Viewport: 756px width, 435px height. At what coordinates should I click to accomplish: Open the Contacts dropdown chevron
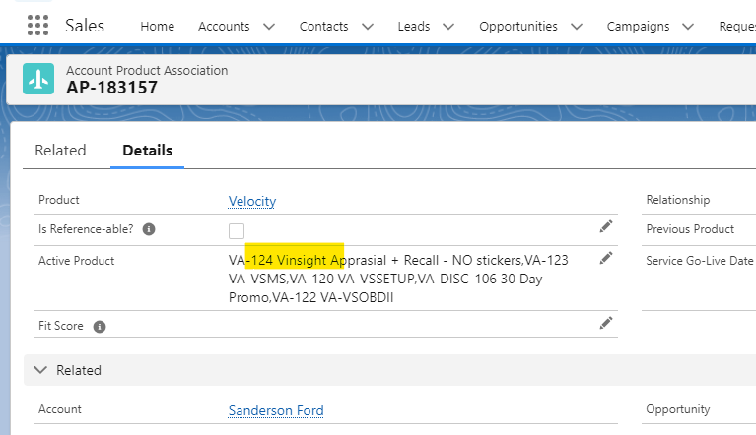[x=368, y=27]
